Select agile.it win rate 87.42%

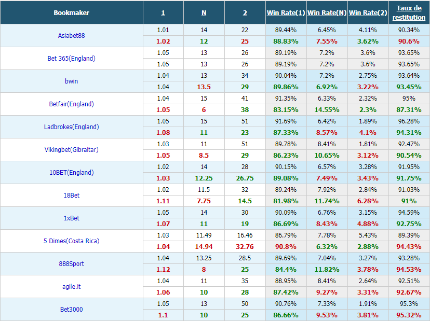(286, 292)
